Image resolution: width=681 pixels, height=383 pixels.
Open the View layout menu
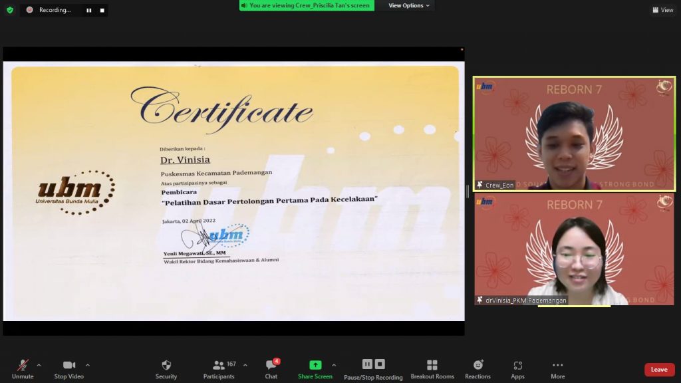pos(663,10)
